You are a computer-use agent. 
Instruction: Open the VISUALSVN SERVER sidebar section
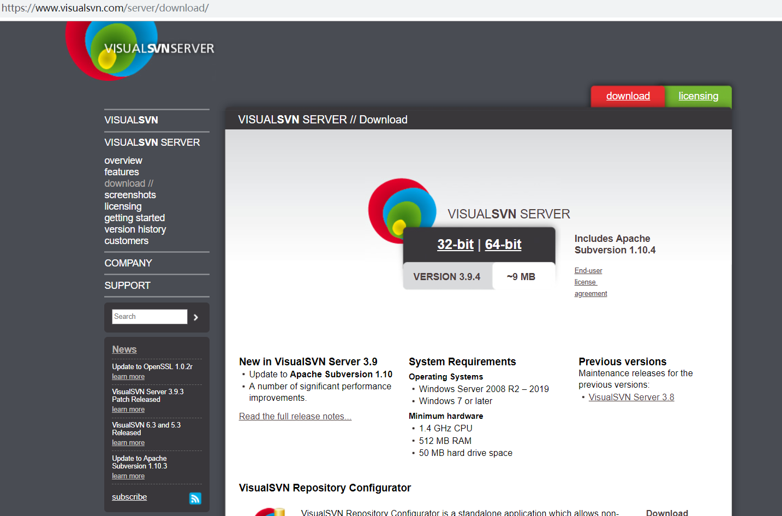(152, 143)
